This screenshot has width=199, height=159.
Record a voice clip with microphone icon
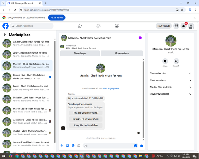pos(62,146)
